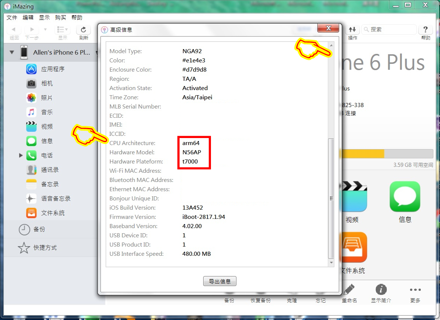Click the dialog's vertical scrollbar thumb
The image size is (440, 320).
pos(331,199)
